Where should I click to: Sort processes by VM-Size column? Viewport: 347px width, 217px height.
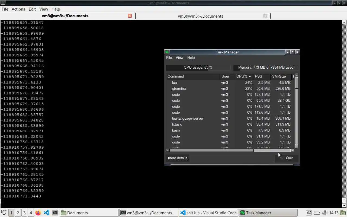281,76
